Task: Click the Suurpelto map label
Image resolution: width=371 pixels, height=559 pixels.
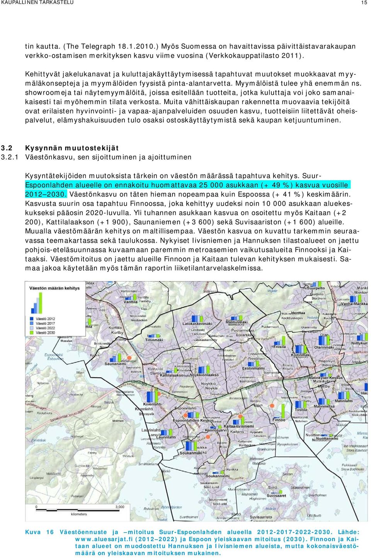Action: coord(315,288)
